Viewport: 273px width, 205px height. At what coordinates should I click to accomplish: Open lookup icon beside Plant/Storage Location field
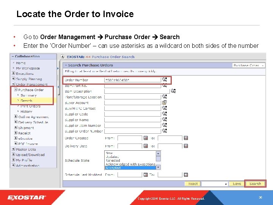[x=165, y=96]
